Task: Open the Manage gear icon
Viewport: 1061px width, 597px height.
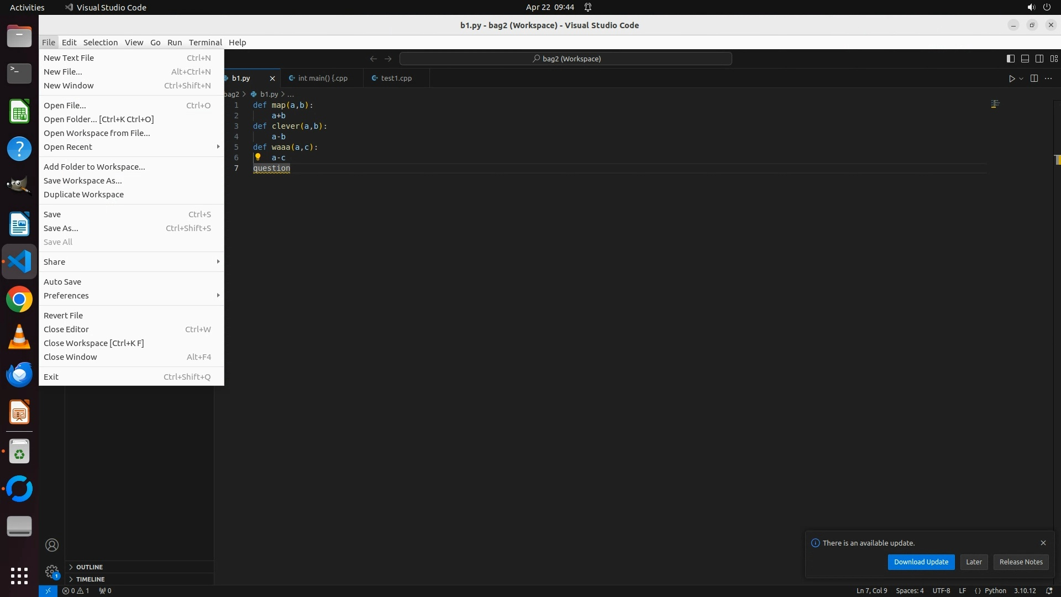Action: coord(52,571)
